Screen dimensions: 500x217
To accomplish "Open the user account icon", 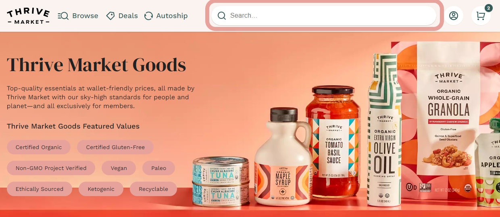I will click(454, 16).
